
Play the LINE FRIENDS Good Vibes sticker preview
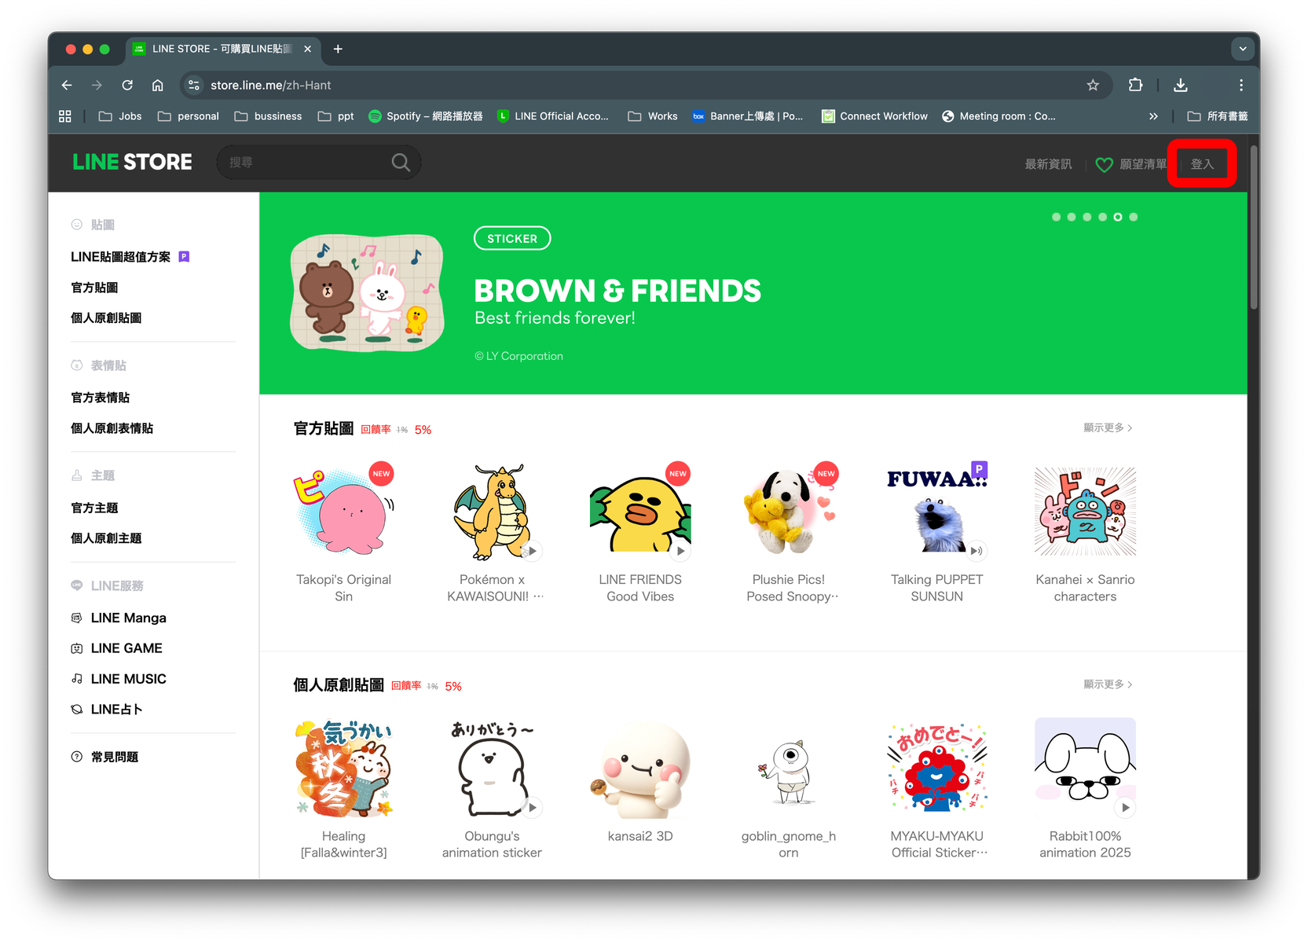click(681, 551)
